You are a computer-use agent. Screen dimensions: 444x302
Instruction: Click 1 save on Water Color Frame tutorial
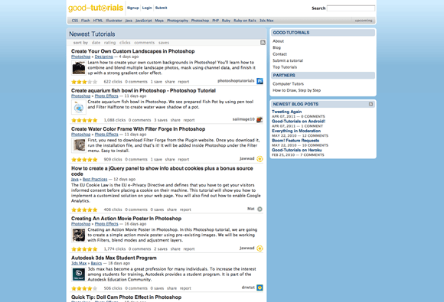tap(156, 160)
